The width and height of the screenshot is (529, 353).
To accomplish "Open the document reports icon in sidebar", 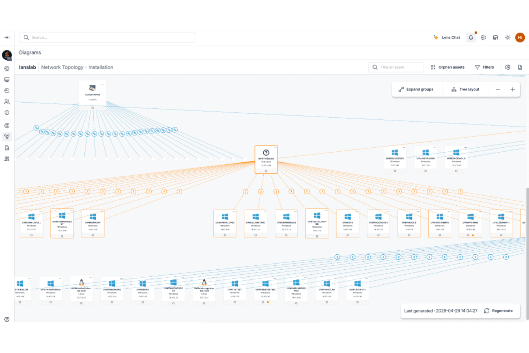I will point(7,148).
